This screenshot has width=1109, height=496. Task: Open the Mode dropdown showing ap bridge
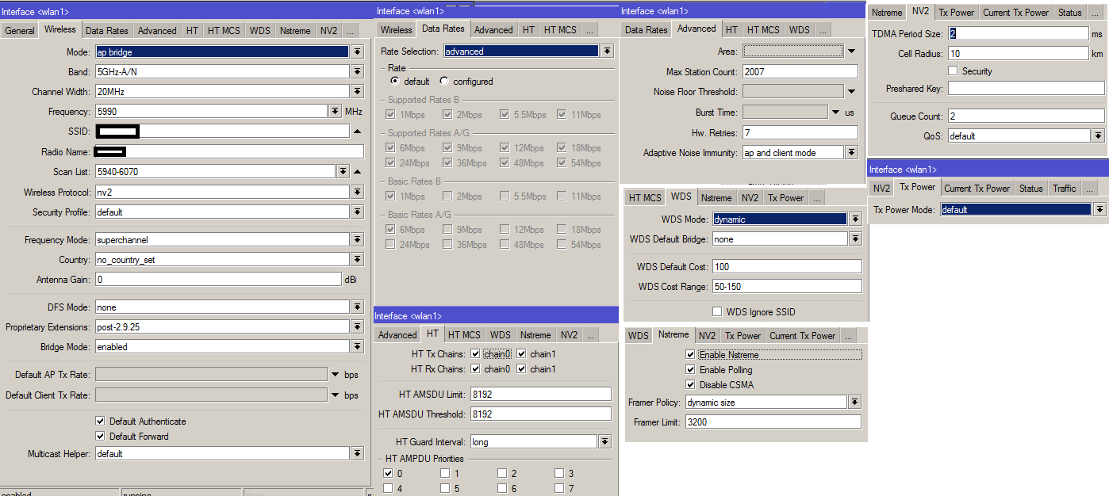click(356, 52)
